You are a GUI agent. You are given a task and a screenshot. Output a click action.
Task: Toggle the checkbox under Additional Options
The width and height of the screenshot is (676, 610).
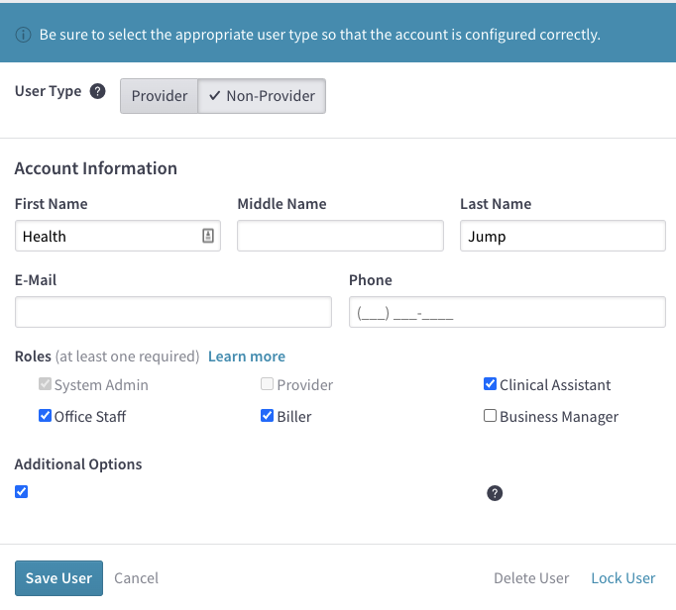click(x=21, y=491)
